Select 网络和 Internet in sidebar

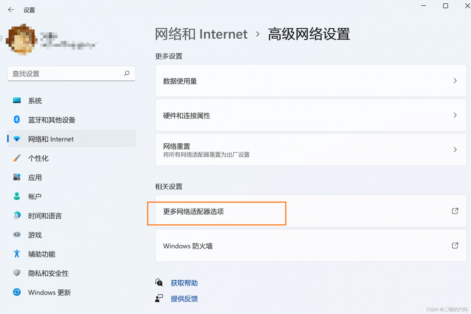[x=71, y=139]
